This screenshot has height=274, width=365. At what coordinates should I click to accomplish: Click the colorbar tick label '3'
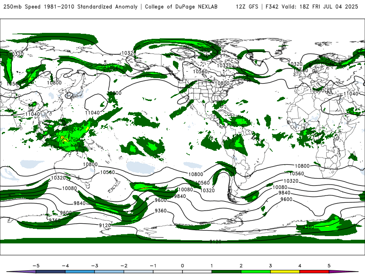pos(270,266)
